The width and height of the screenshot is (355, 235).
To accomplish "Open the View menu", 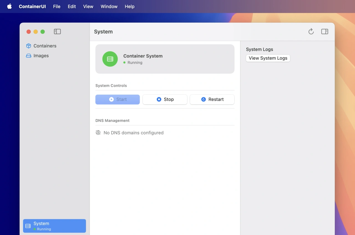I will tap(88, 6).
